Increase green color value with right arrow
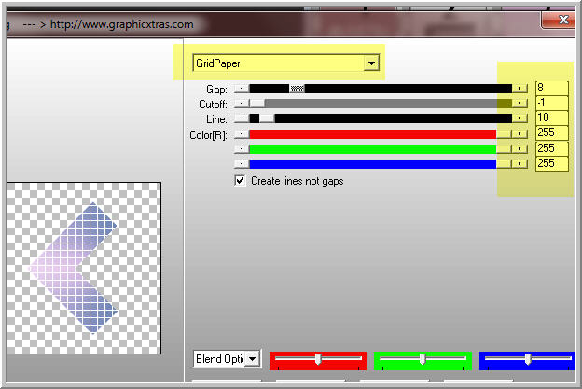 (x=520, y=149)
